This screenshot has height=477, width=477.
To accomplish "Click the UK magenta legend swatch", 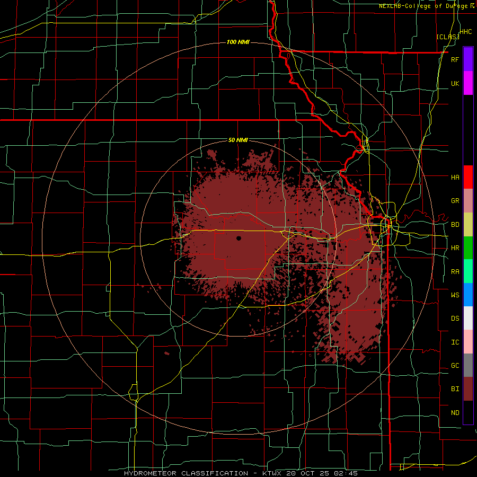I will pyautogui.click(x=468, y=83).
